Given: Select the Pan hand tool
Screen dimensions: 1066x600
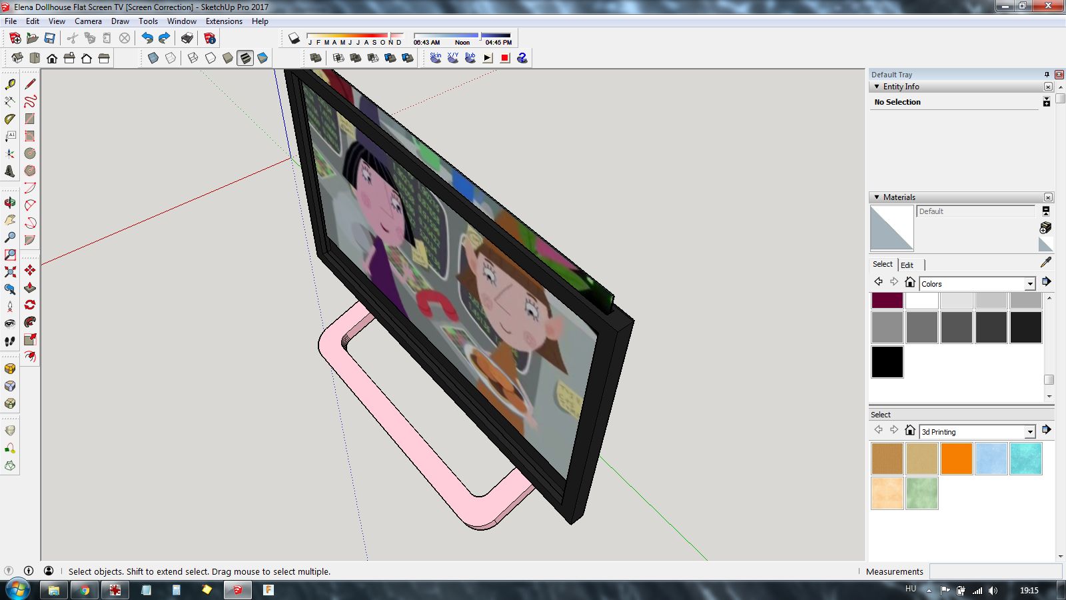Looking at the screenshot, I should [x=10, y=220].
